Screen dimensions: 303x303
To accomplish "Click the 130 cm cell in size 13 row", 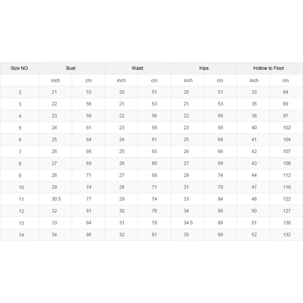I will (x=287, y=223).
